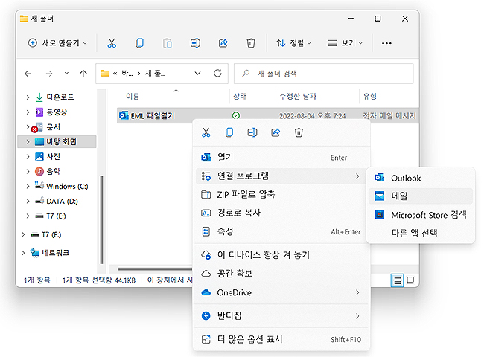Open the recent locations chevron
Screen dimensions: 484x357
coord(66,74)
